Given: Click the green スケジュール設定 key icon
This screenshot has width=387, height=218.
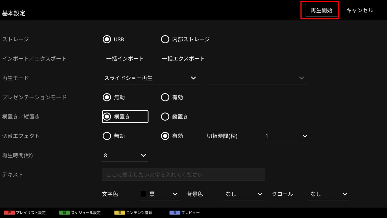Looking at the screenshot, I should [64, 213].
